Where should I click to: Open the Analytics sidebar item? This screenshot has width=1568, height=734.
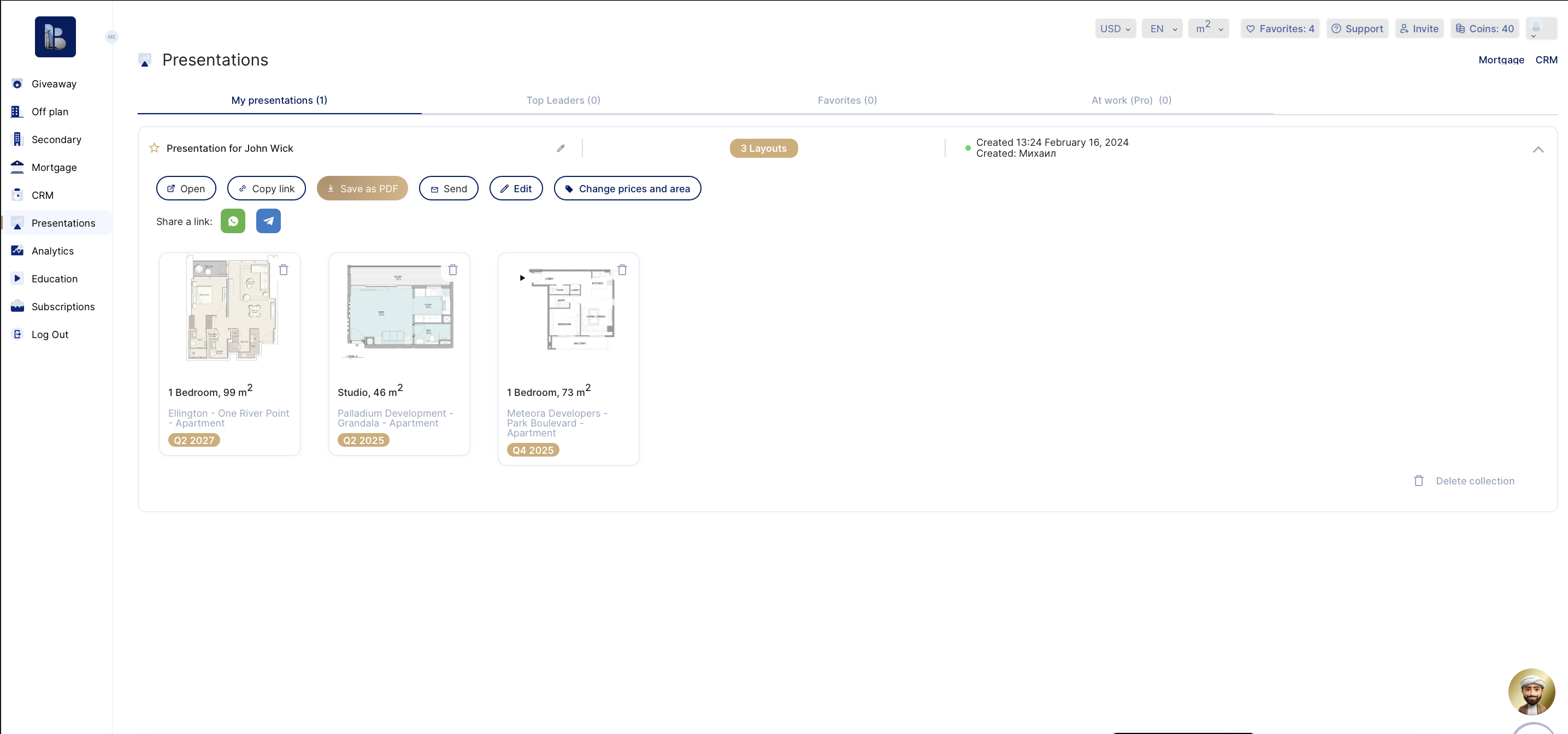click(52, 251)
